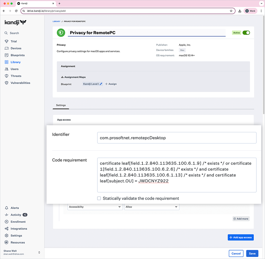Viewport: 265px width, 259px height.
Task: Check Statically validate the code requirement
Action: [x=99, y=198]
